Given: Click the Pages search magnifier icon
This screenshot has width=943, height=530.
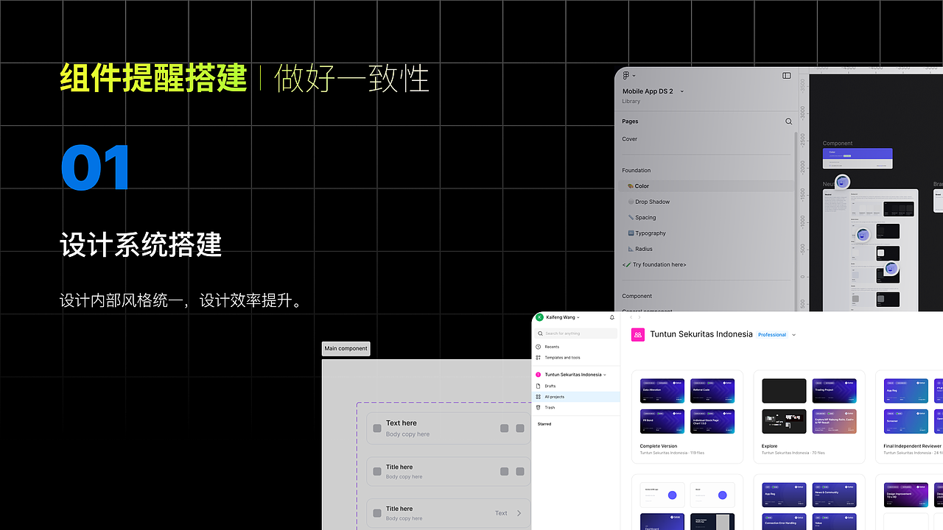Looking at the screenshot, I should click(788, 121).
